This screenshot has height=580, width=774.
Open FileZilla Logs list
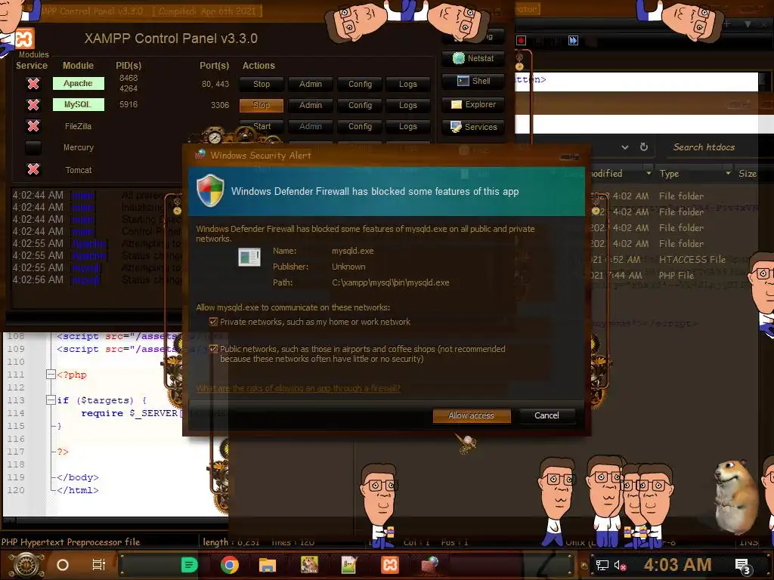click(x=407, y=126)
